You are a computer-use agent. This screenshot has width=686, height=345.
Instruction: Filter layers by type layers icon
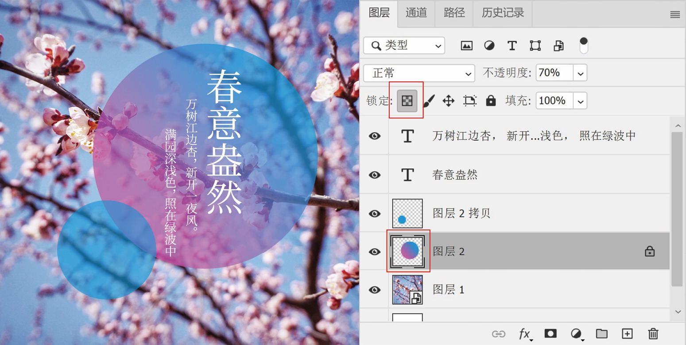point(512,46)
